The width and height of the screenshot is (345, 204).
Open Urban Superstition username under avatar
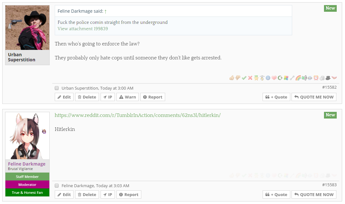click(x=22, y=57)
